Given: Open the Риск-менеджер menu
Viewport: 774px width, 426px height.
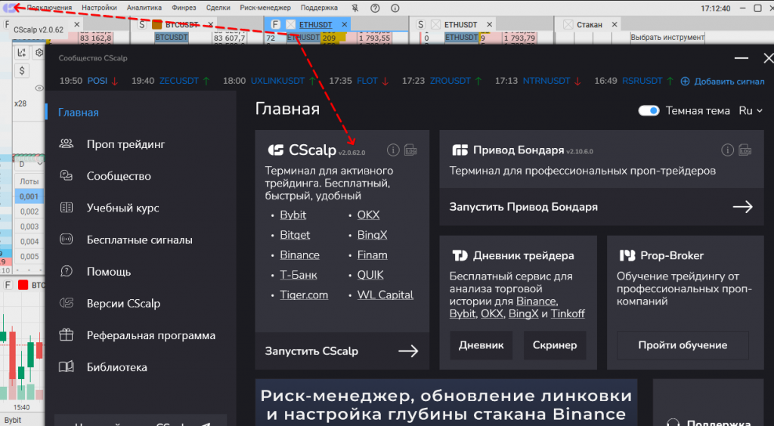Looking at the screenshot, I should click(265, 8).
